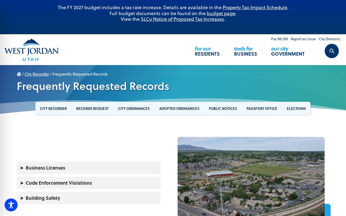Screen dimensions: 346x216
Task: Open the Elections tab
Action: [x=296, y=109]
